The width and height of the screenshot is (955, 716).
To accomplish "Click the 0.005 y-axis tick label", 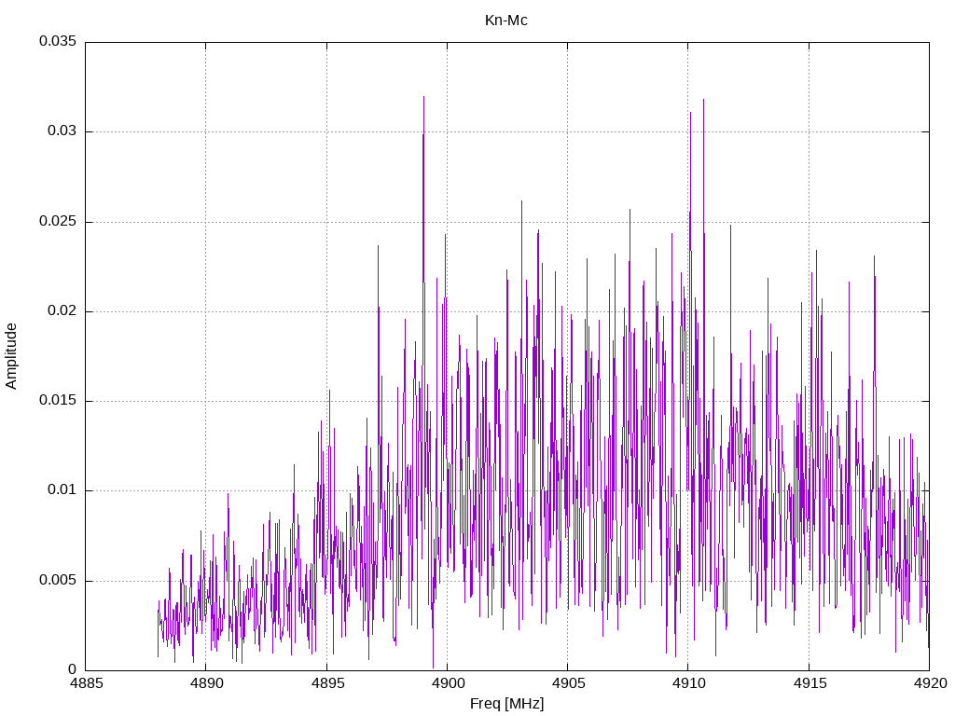I will coord(58,580).
